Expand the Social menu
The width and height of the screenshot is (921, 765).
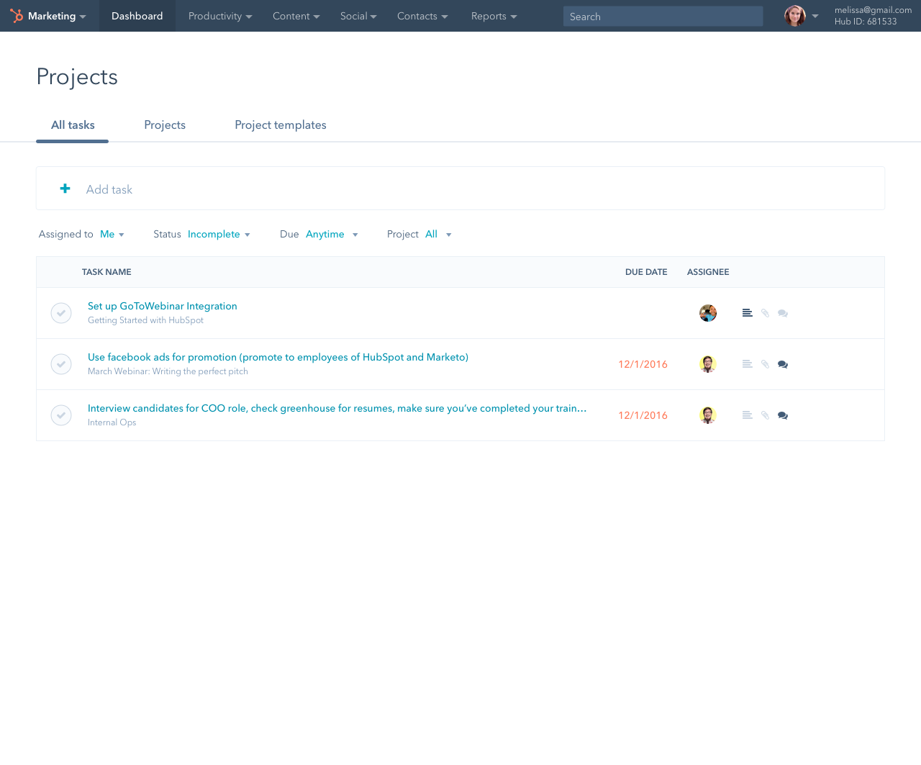point(358,16)
